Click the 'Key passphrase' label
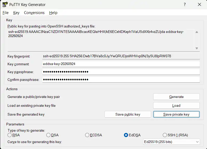207x149 pixels. pos(20,72)
